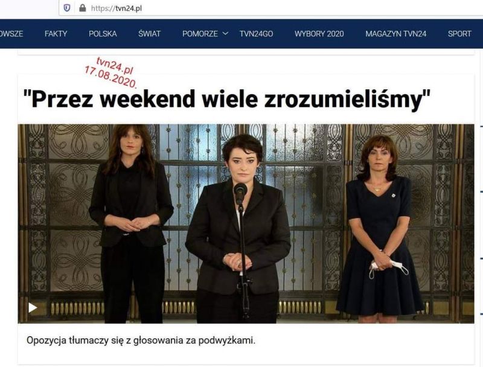Screen dimensions: 483x367
Task: Play the press conference video
Action: click(33, 307)
